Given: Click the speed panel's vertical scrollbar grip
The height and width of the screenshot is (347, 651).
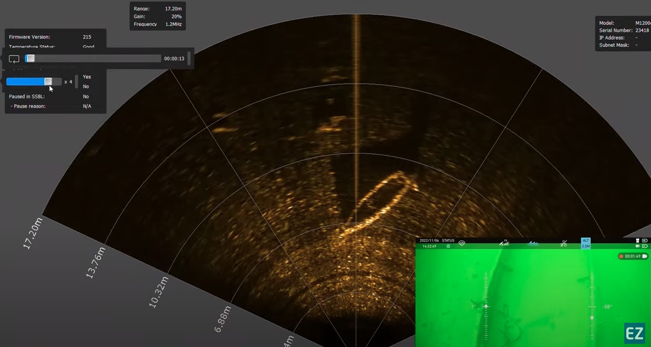Looking at the screenshot, I should point(77,81).
